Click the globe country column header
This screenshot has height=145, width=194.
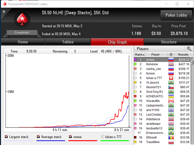[171, 55]
